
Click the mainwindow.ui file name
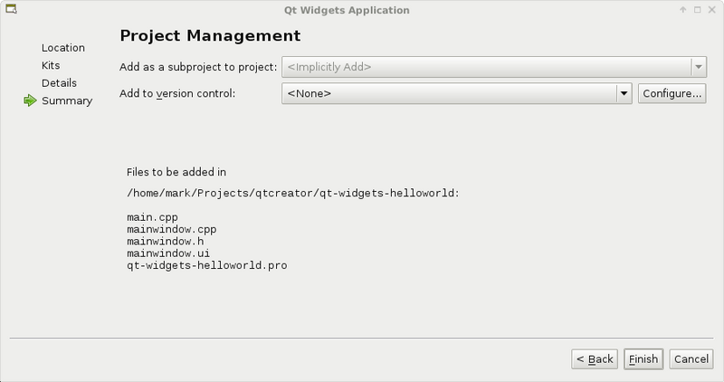pos(168,253)
